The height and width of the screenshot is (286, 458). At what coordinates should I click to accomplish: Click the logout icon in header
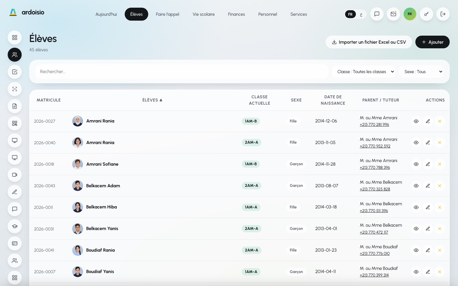click(x=443, y=14)
